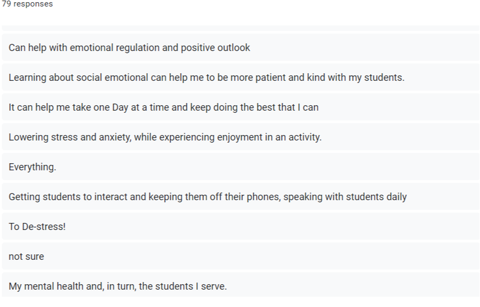The image size is (480, 307).
Task: Click the word "anxiety" in the lowering stress response
Action: click(115, 137)
